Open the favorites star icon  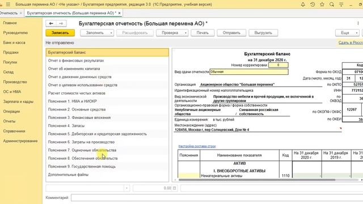[x=322, y=5]
